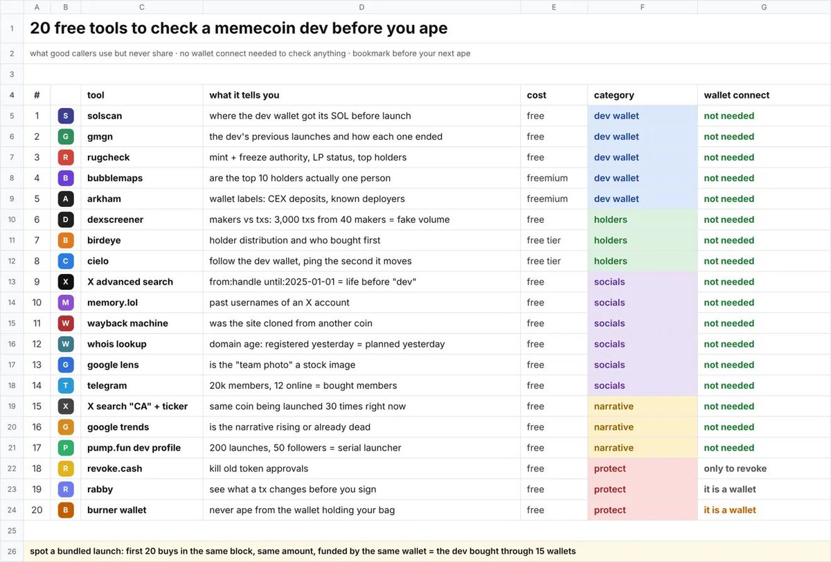Click the 'spot a bundled launch' note row

click(427, 552)
